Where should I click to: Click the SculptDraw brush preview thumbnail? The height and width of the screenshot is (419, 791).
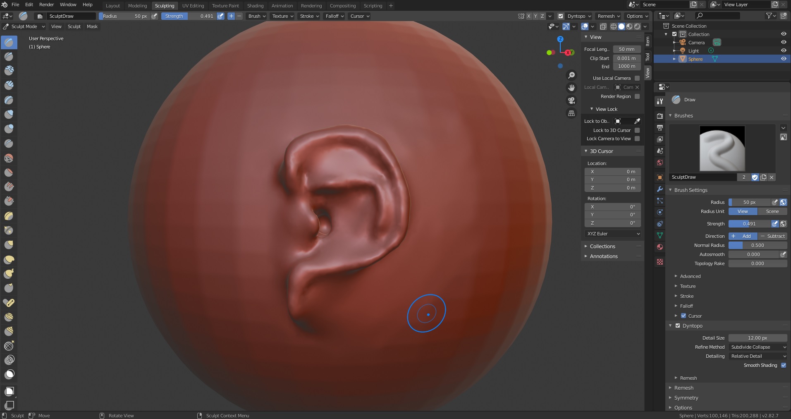point(723,148)
